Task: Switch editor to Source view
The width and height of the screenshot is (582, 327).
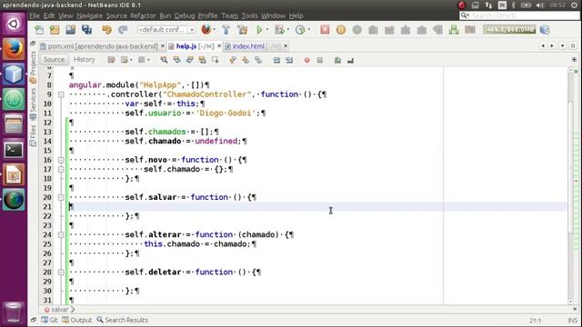Action: [54, 59]
